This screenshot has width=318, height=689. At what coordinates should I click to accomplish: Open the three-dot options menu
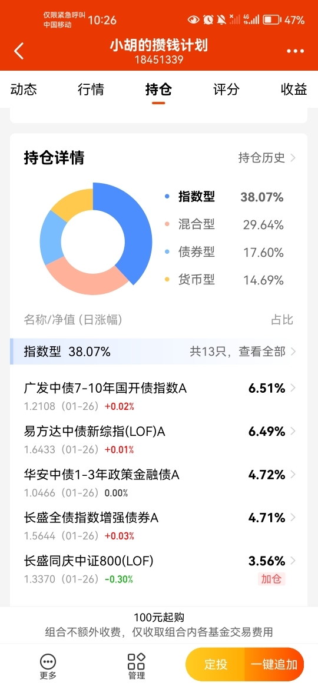295,51
